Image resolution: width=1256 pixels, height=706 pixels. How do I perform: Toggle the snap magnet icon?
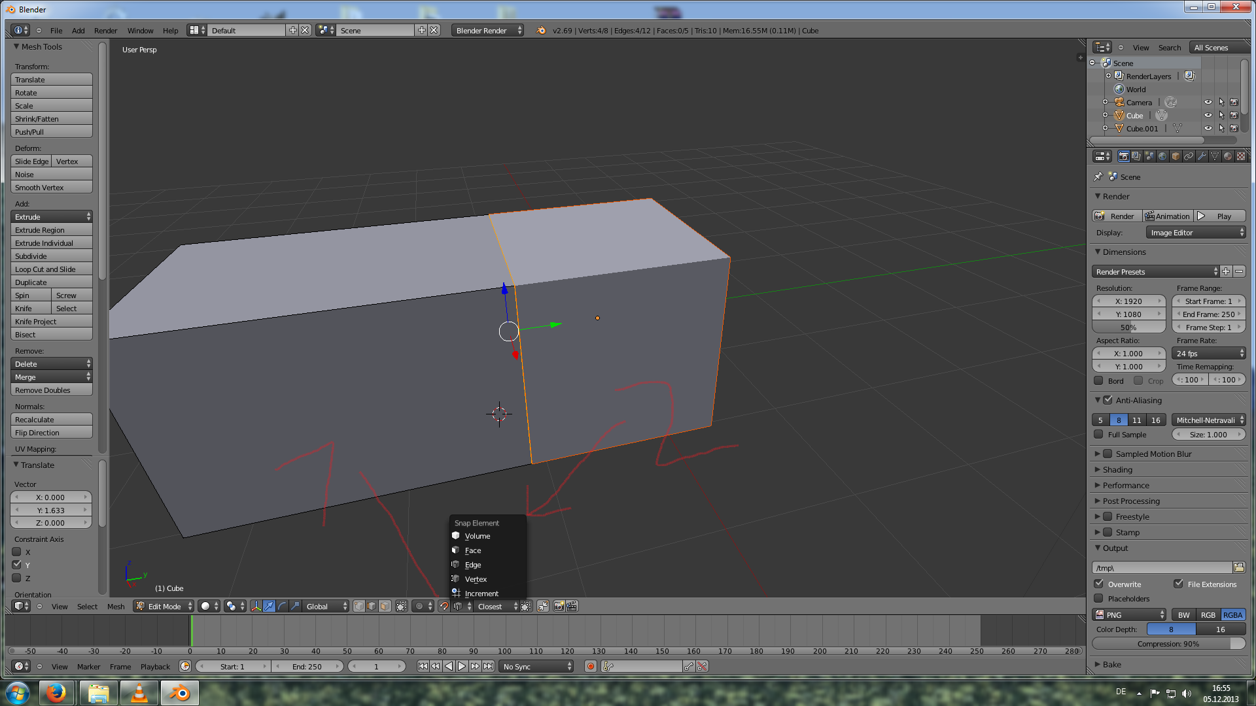point(444,606)
